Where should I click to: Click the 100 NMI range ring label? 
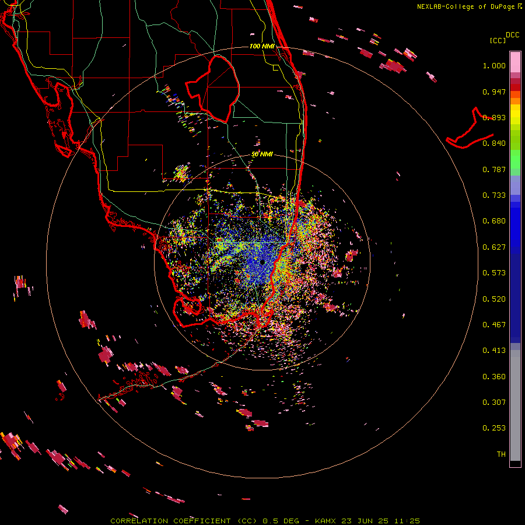click(x=262, y=46)
